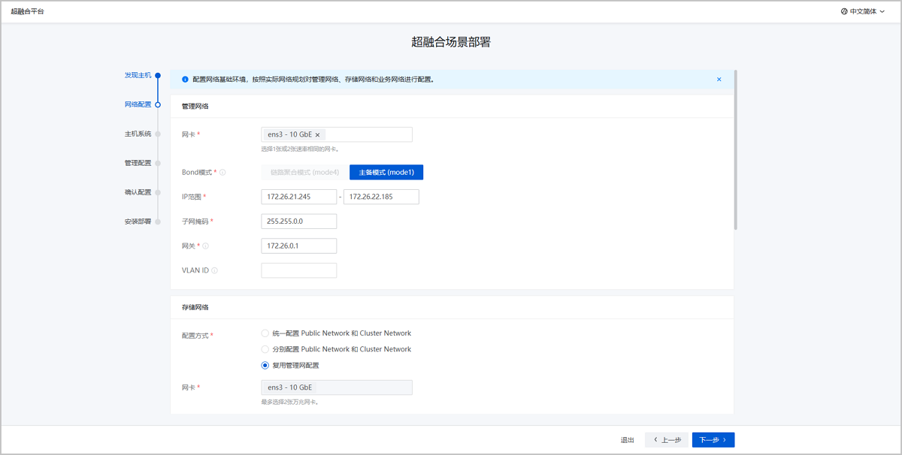Screen dimensions: 902x455
Task: Go back with 上一步 button
Action: pos(666,440)
